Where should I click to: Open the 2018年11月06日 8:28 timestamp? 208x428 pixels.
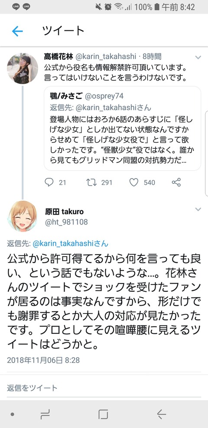[x=43, y=360]
